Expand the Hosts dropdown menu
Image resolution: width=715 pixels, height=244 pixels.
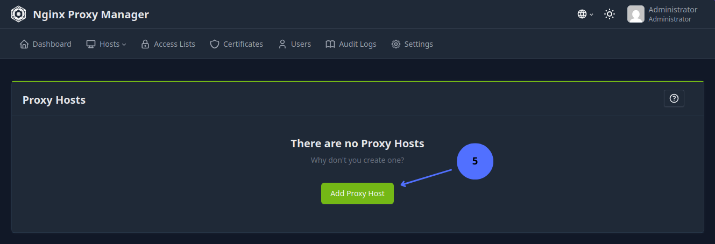(x=106, y=44)
